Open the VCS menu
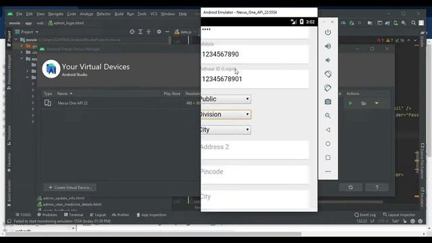This screenshot has width=432, height=243. pyautogui.click(x=154, y=13)
